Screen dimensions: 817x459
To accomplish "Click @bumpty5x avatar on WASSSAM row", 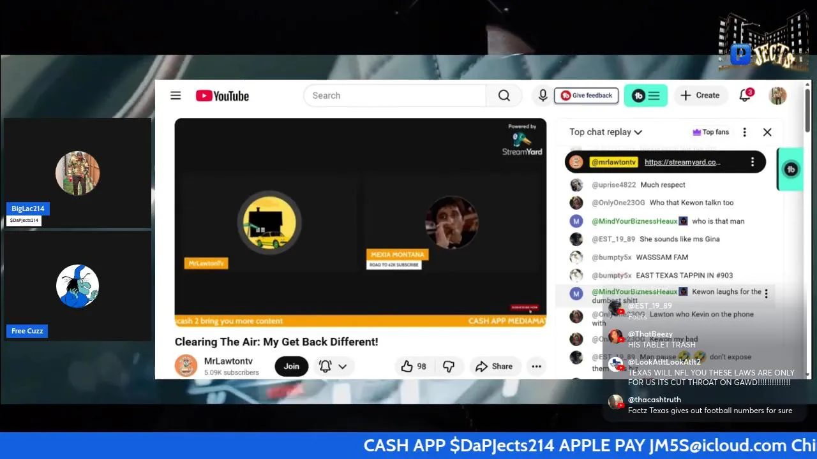I will (x=576, y=258).
